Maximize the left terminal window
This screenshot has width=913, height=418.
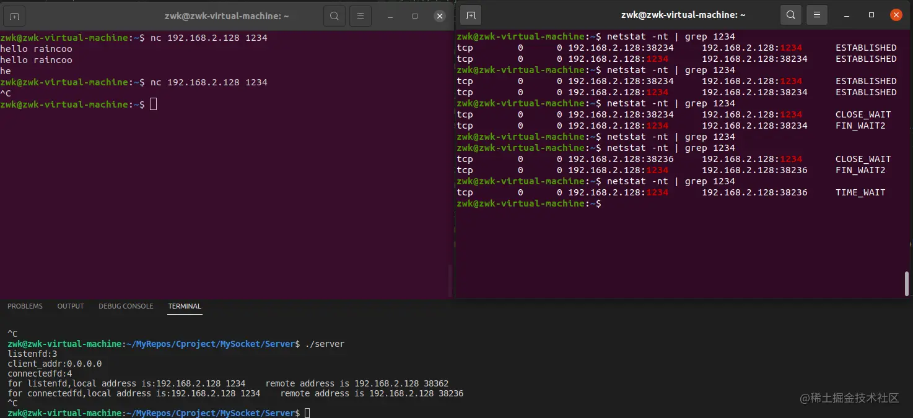(415, 16)
